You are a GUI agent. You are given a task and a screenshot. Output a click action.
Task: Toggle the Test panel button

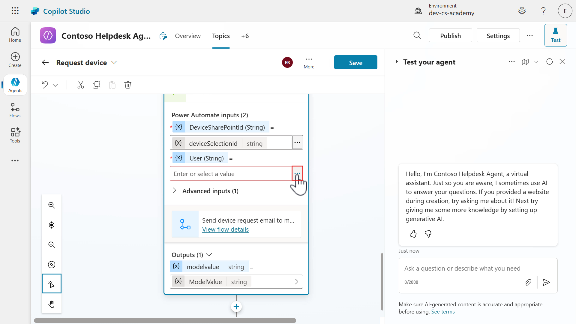(x=555, y=35)
